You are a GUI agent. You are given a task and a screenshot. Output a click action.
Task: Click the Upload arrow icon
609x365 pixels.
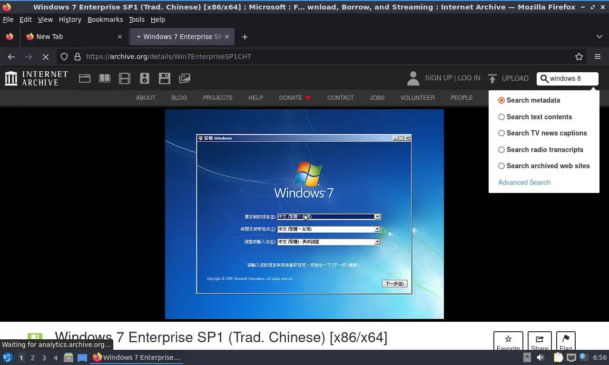click(x=492, y=78)
